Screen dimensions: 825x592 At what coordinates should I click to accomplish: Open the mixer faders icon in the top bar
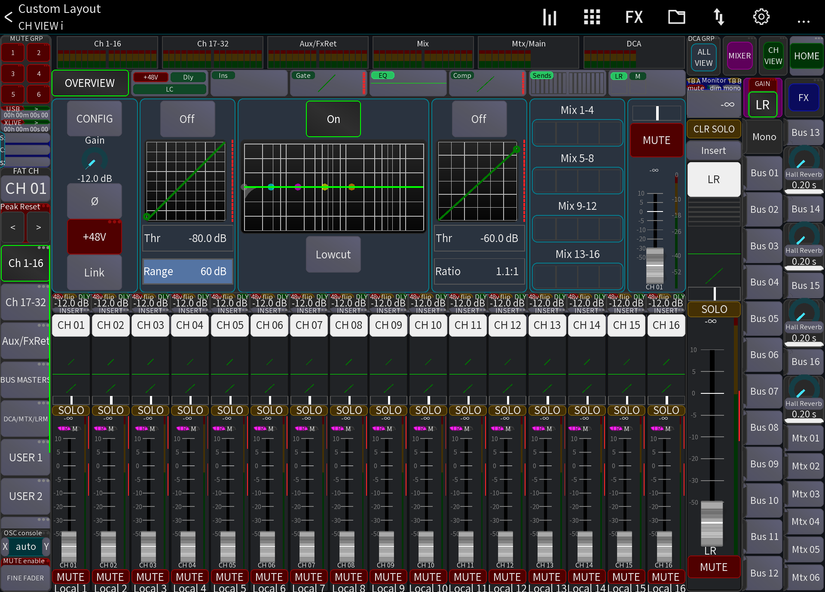(x=550, y=17)
